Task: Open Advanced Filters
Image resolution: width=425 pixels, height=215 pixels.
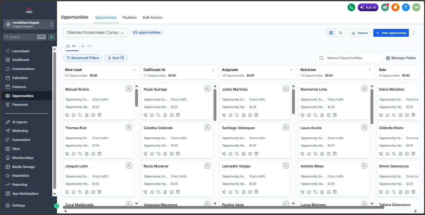Action: pos(83,58)
